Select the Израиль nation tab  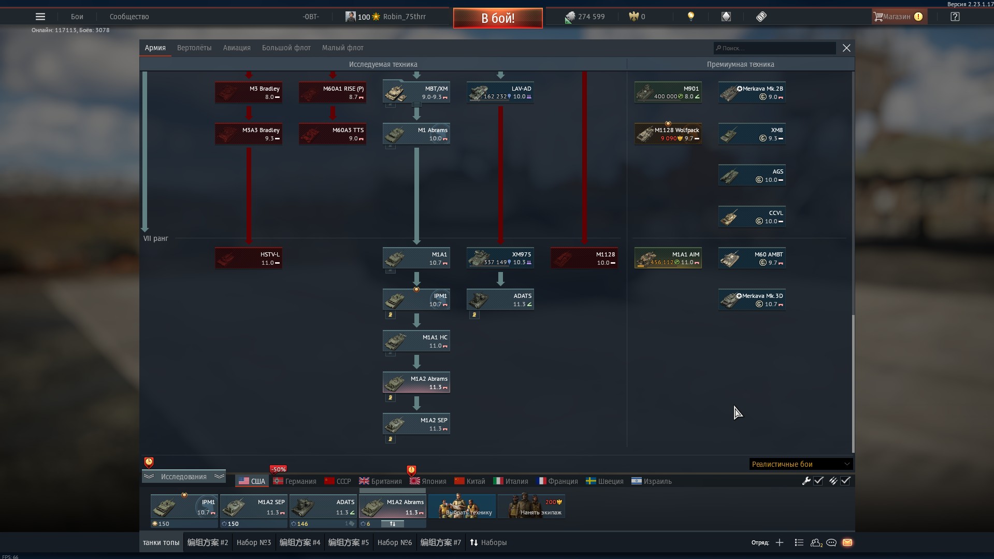pyautogui.click(x=652, y=481)
